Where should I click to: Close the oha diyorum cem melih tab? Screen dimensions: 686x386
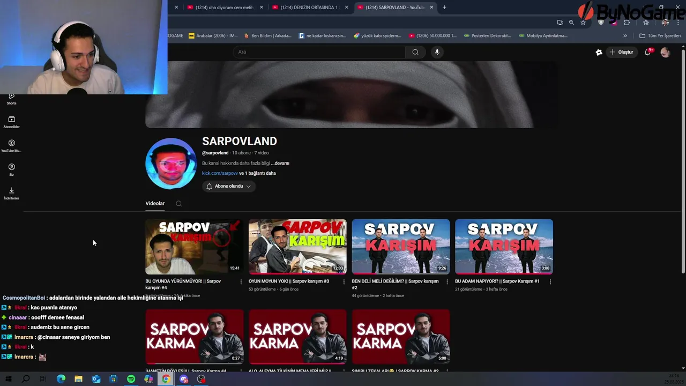tap(262, 8)
